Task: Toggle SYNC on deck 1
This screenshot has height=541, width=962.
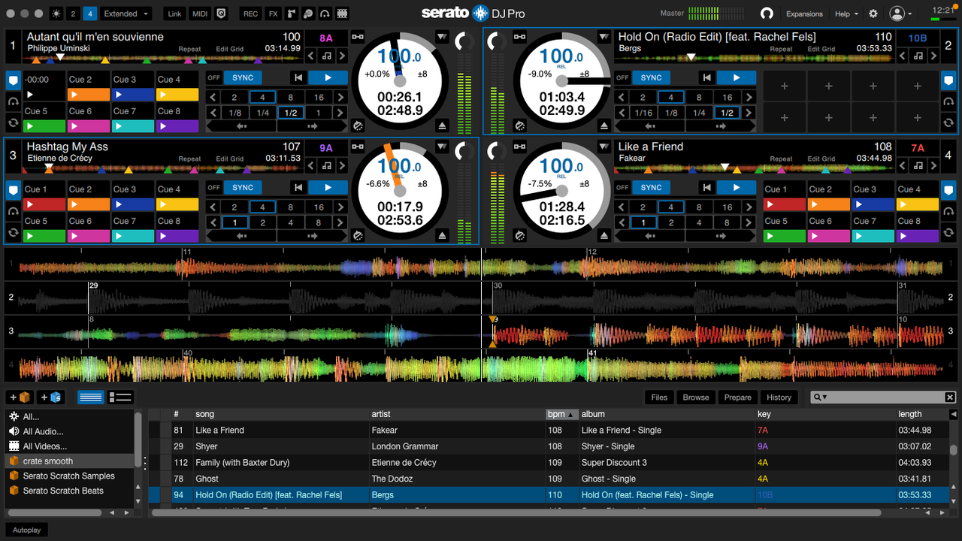Action: [243, 77]
